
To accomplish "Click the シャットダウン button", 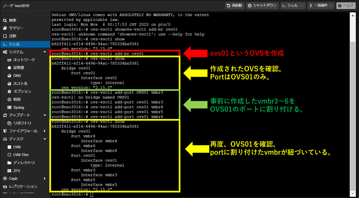I will 263,6.
